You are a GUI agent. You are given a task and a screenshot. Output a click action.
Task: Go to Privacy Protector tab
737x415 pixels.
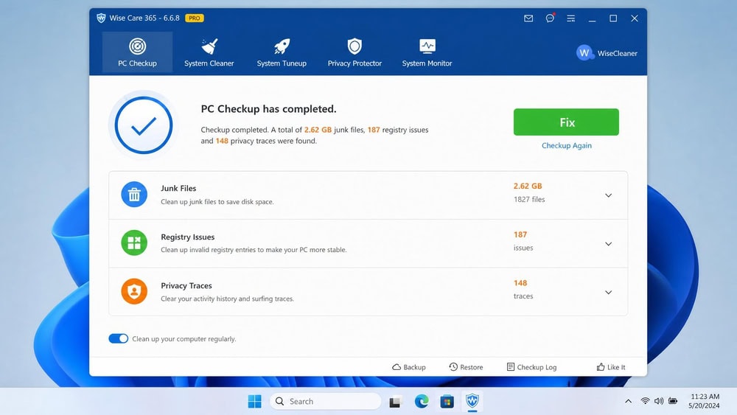pyautogui.click(x=354, y=52)
